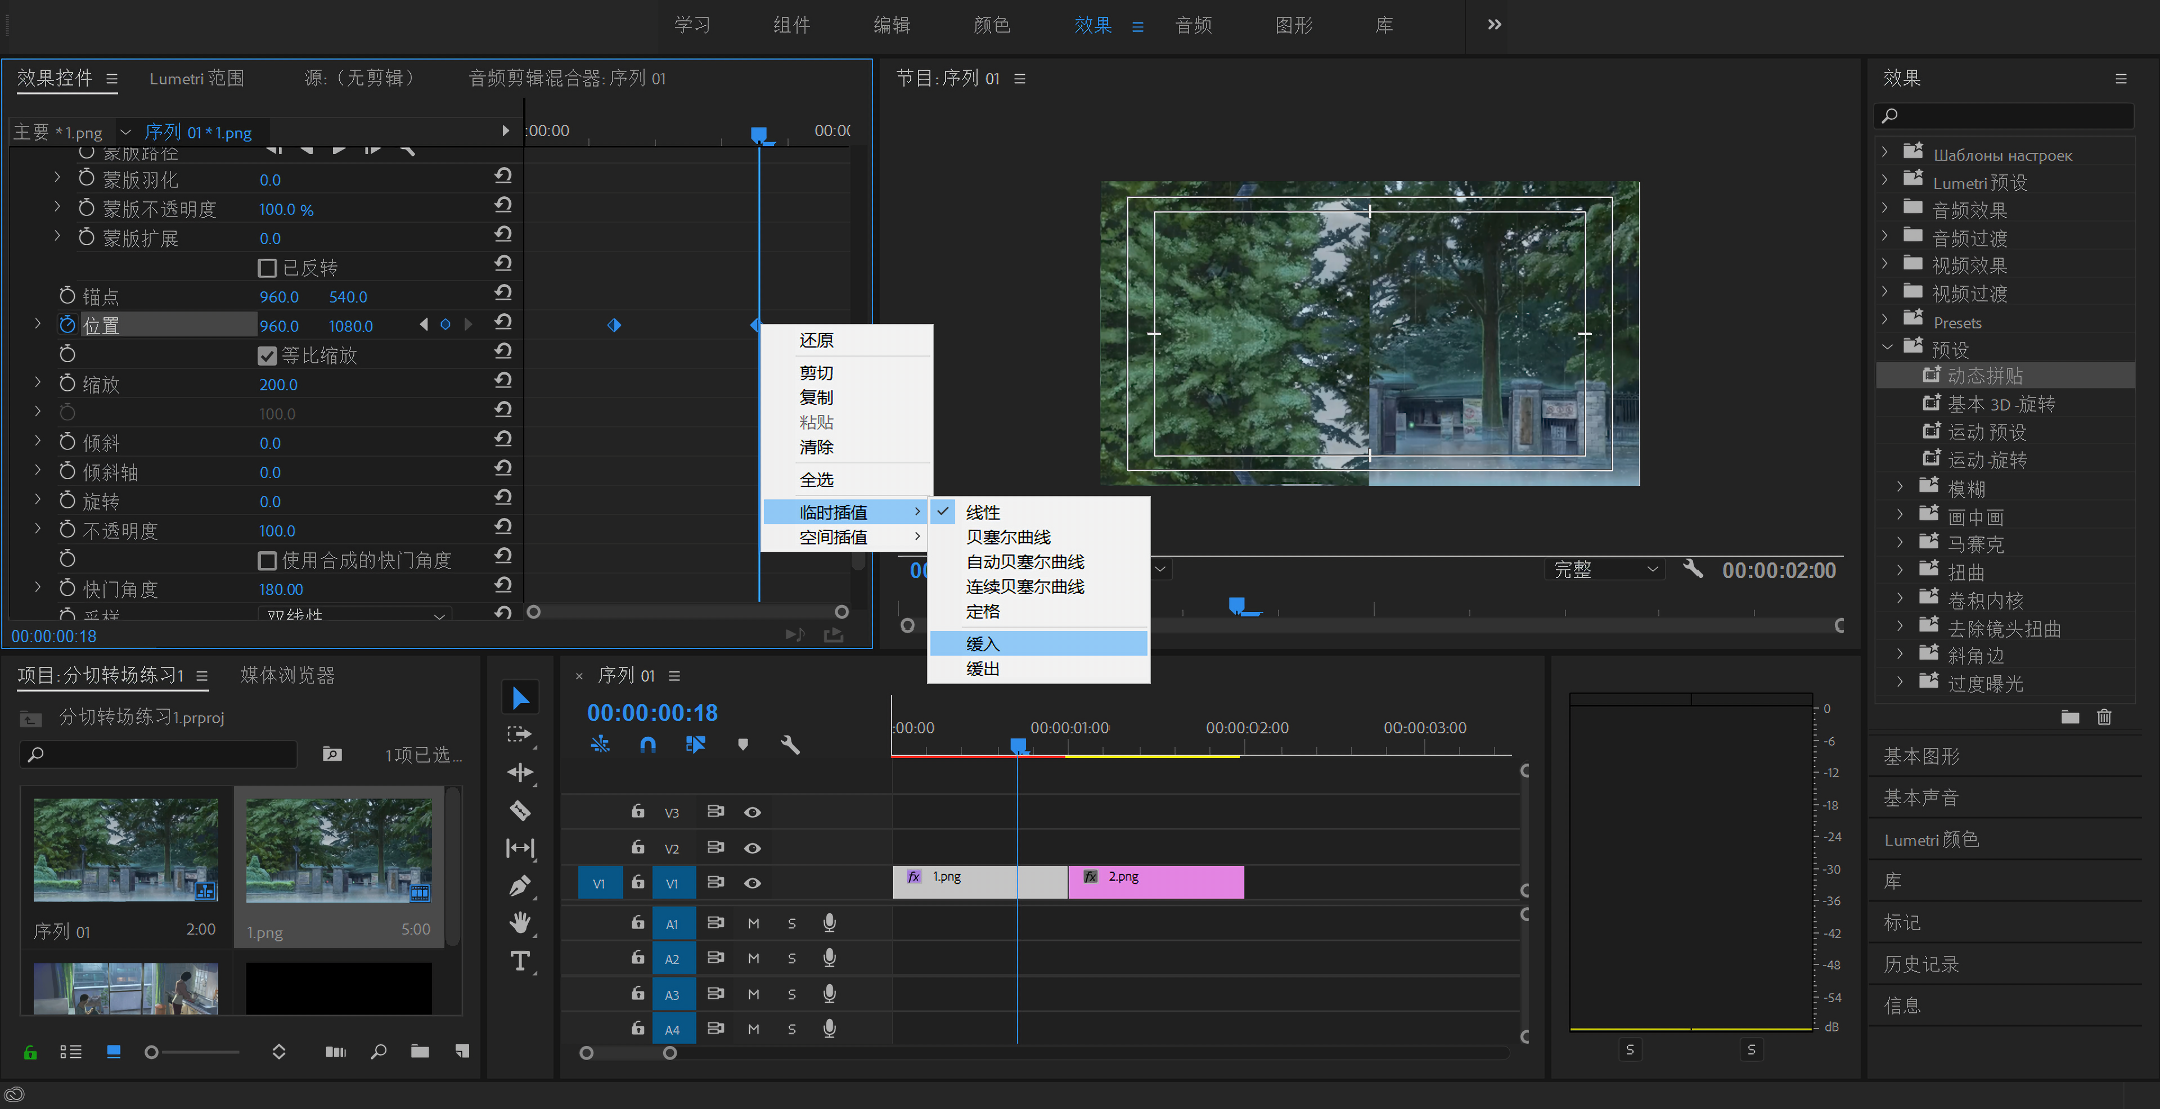Toggle timeline Snap magnet icon
The height and width of the screenshot is (1109, 2160).
click(647, 743)
